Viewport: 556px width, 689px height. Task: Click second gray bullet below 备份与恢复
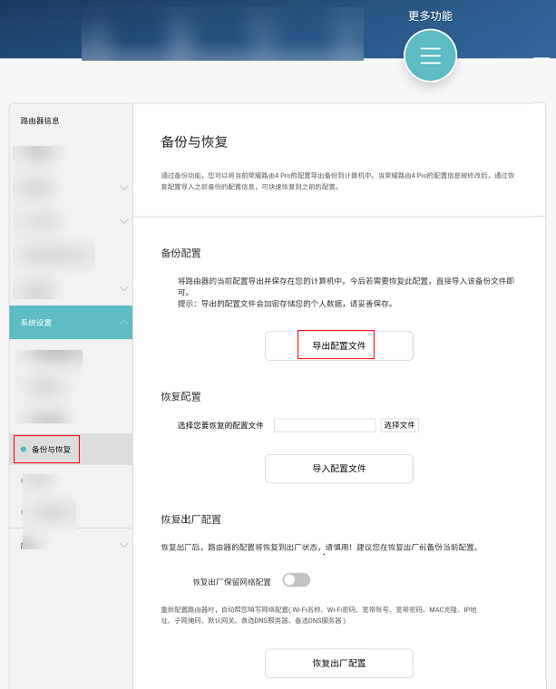pyautogui.click(x=23, y=512)
